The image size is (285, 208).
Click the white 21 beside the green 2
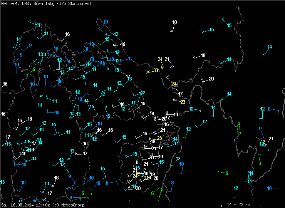click(x=271, y=139)
